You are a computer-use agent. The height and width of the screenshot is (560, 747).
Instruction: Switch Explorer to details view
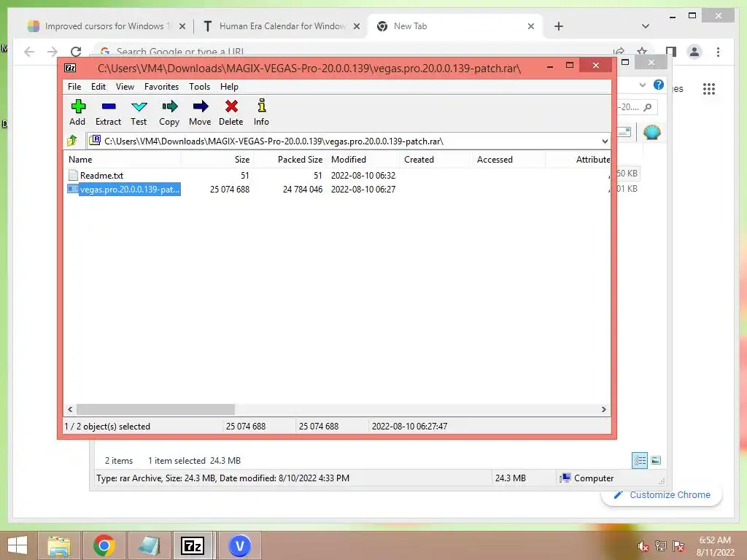[639, 460]
